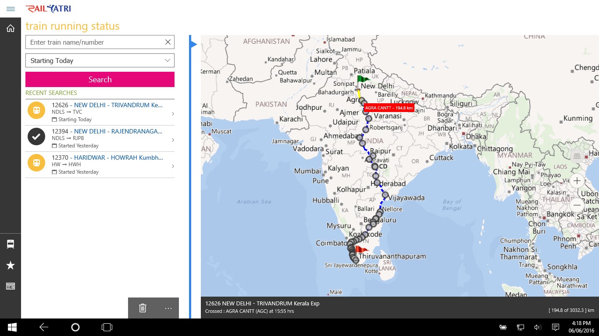Expand chevron on 12626 row
This screenshot has height=336, width=599.
point(173,114)
